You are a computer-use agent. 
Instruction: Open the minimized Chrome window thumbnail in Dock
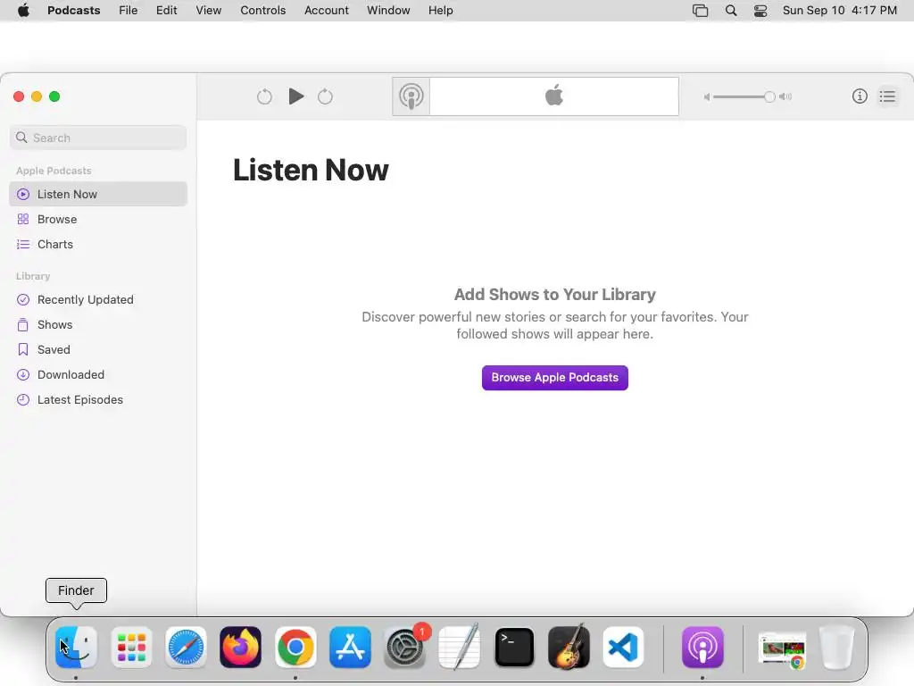tap(782, 650)
